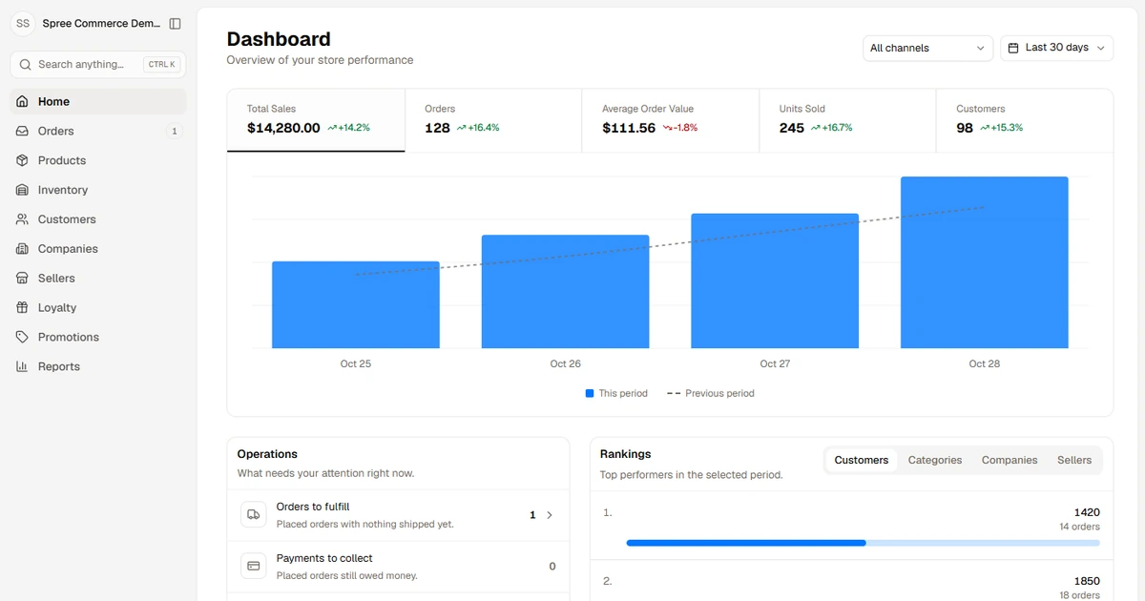Viewport: 1145px width, 601px height.
Task: Select the Products box icon in sidebar
Action: click(22, 160)
